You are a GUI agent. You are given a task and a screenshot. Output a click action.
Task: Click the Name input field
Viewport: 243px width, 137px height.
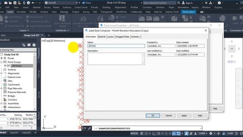click(x=116, y=46)
